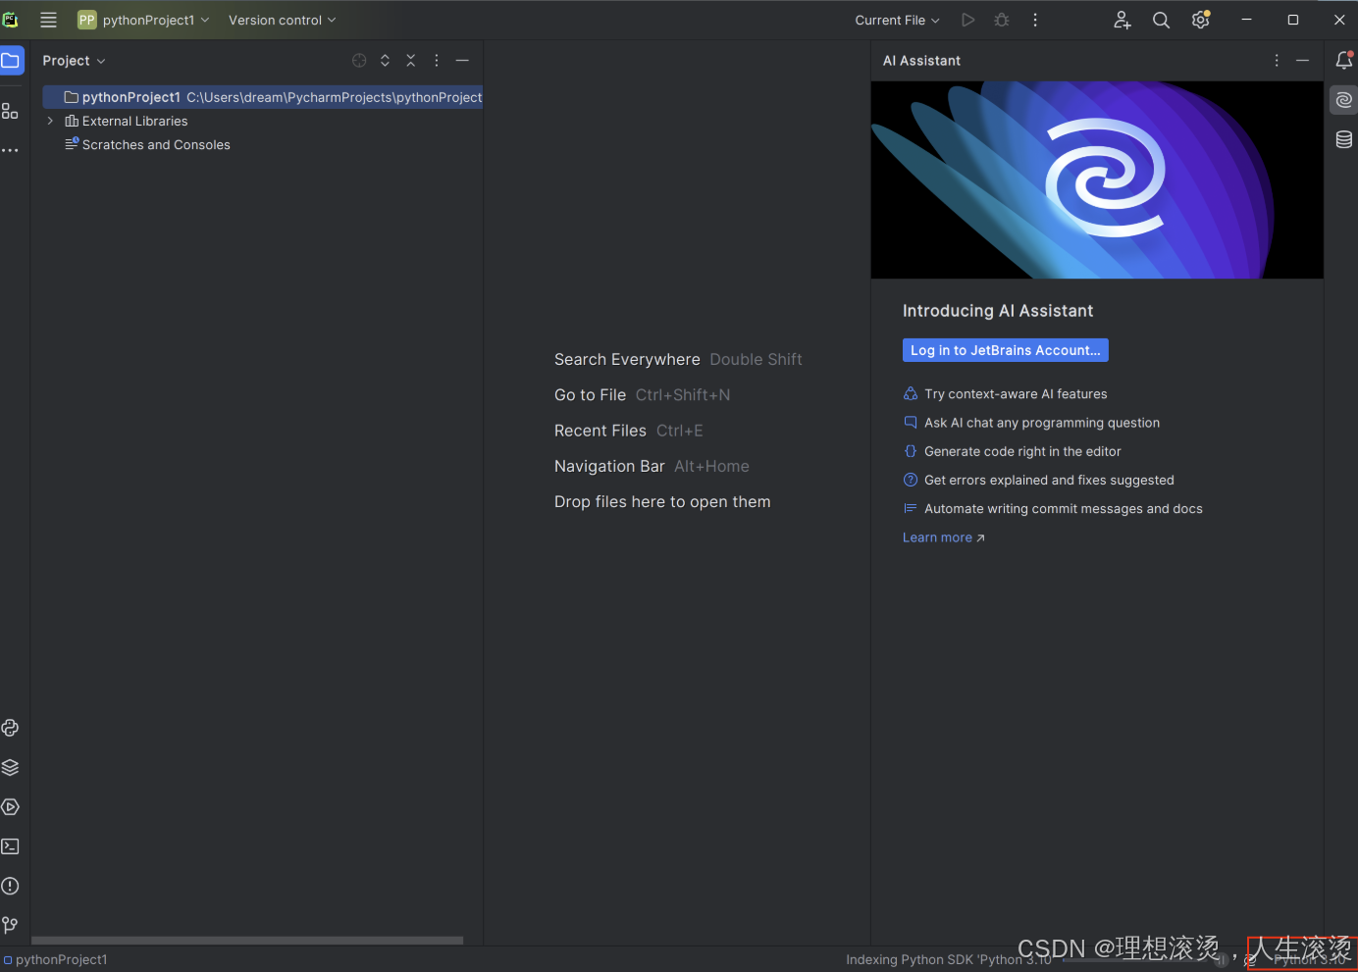Open the Git version control tool window
Viewport: 1358px width, 972px height.
[10, 925]
